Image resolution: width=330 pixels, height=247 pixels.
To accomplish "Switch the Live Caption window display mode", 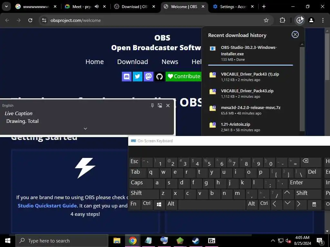I will [x=160, y=105].
